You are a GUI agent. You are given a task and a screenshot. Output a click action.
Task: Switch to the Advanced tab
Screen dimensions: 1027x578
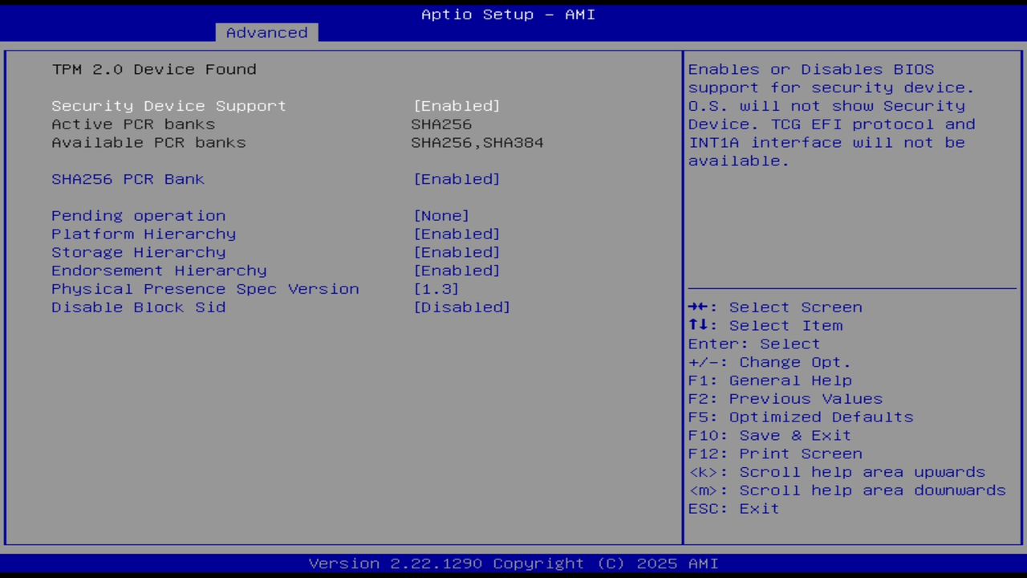point(266,32)
